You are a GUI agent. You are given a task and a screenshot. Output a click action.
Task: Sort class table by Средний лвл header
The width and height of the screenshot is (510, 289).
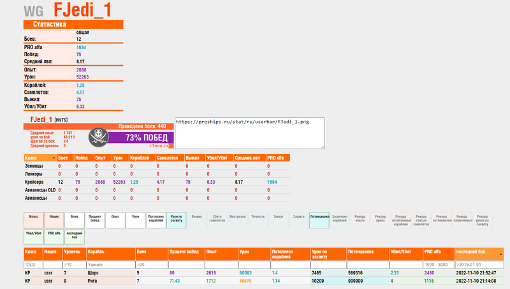pos(247,158)
